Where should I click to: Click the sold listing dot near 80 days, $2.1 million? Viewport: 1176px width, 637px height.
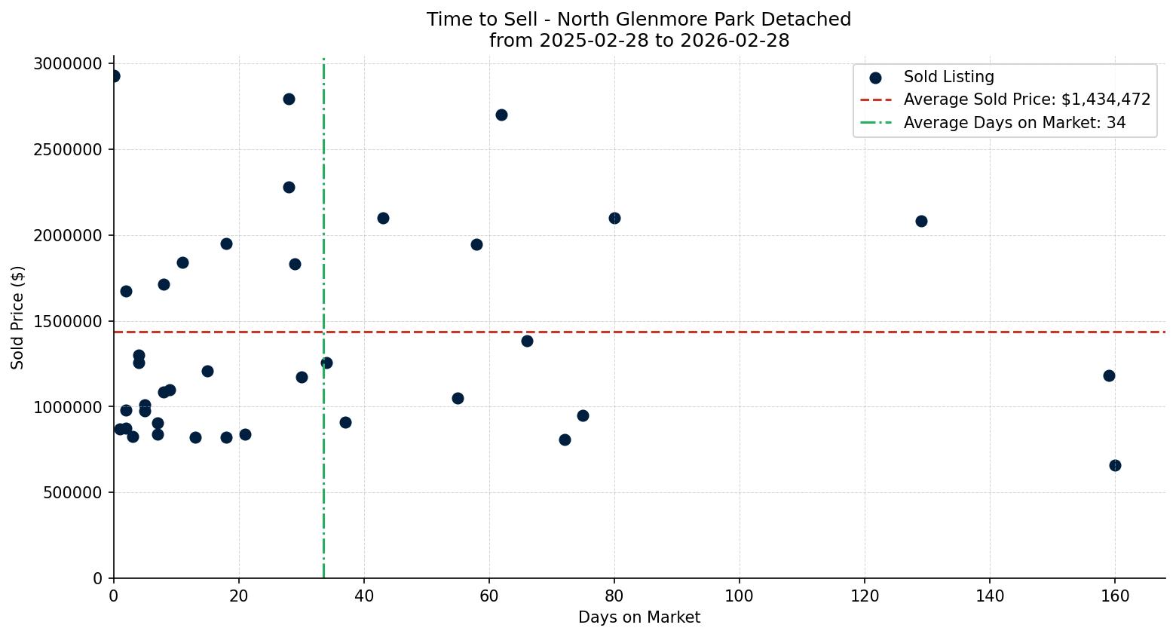pos(614,219)
